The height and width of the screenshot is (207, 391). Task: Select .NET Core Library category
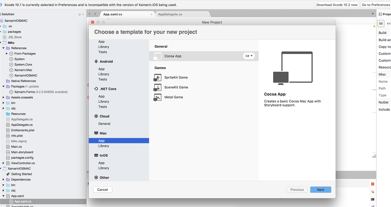point(104,102)
